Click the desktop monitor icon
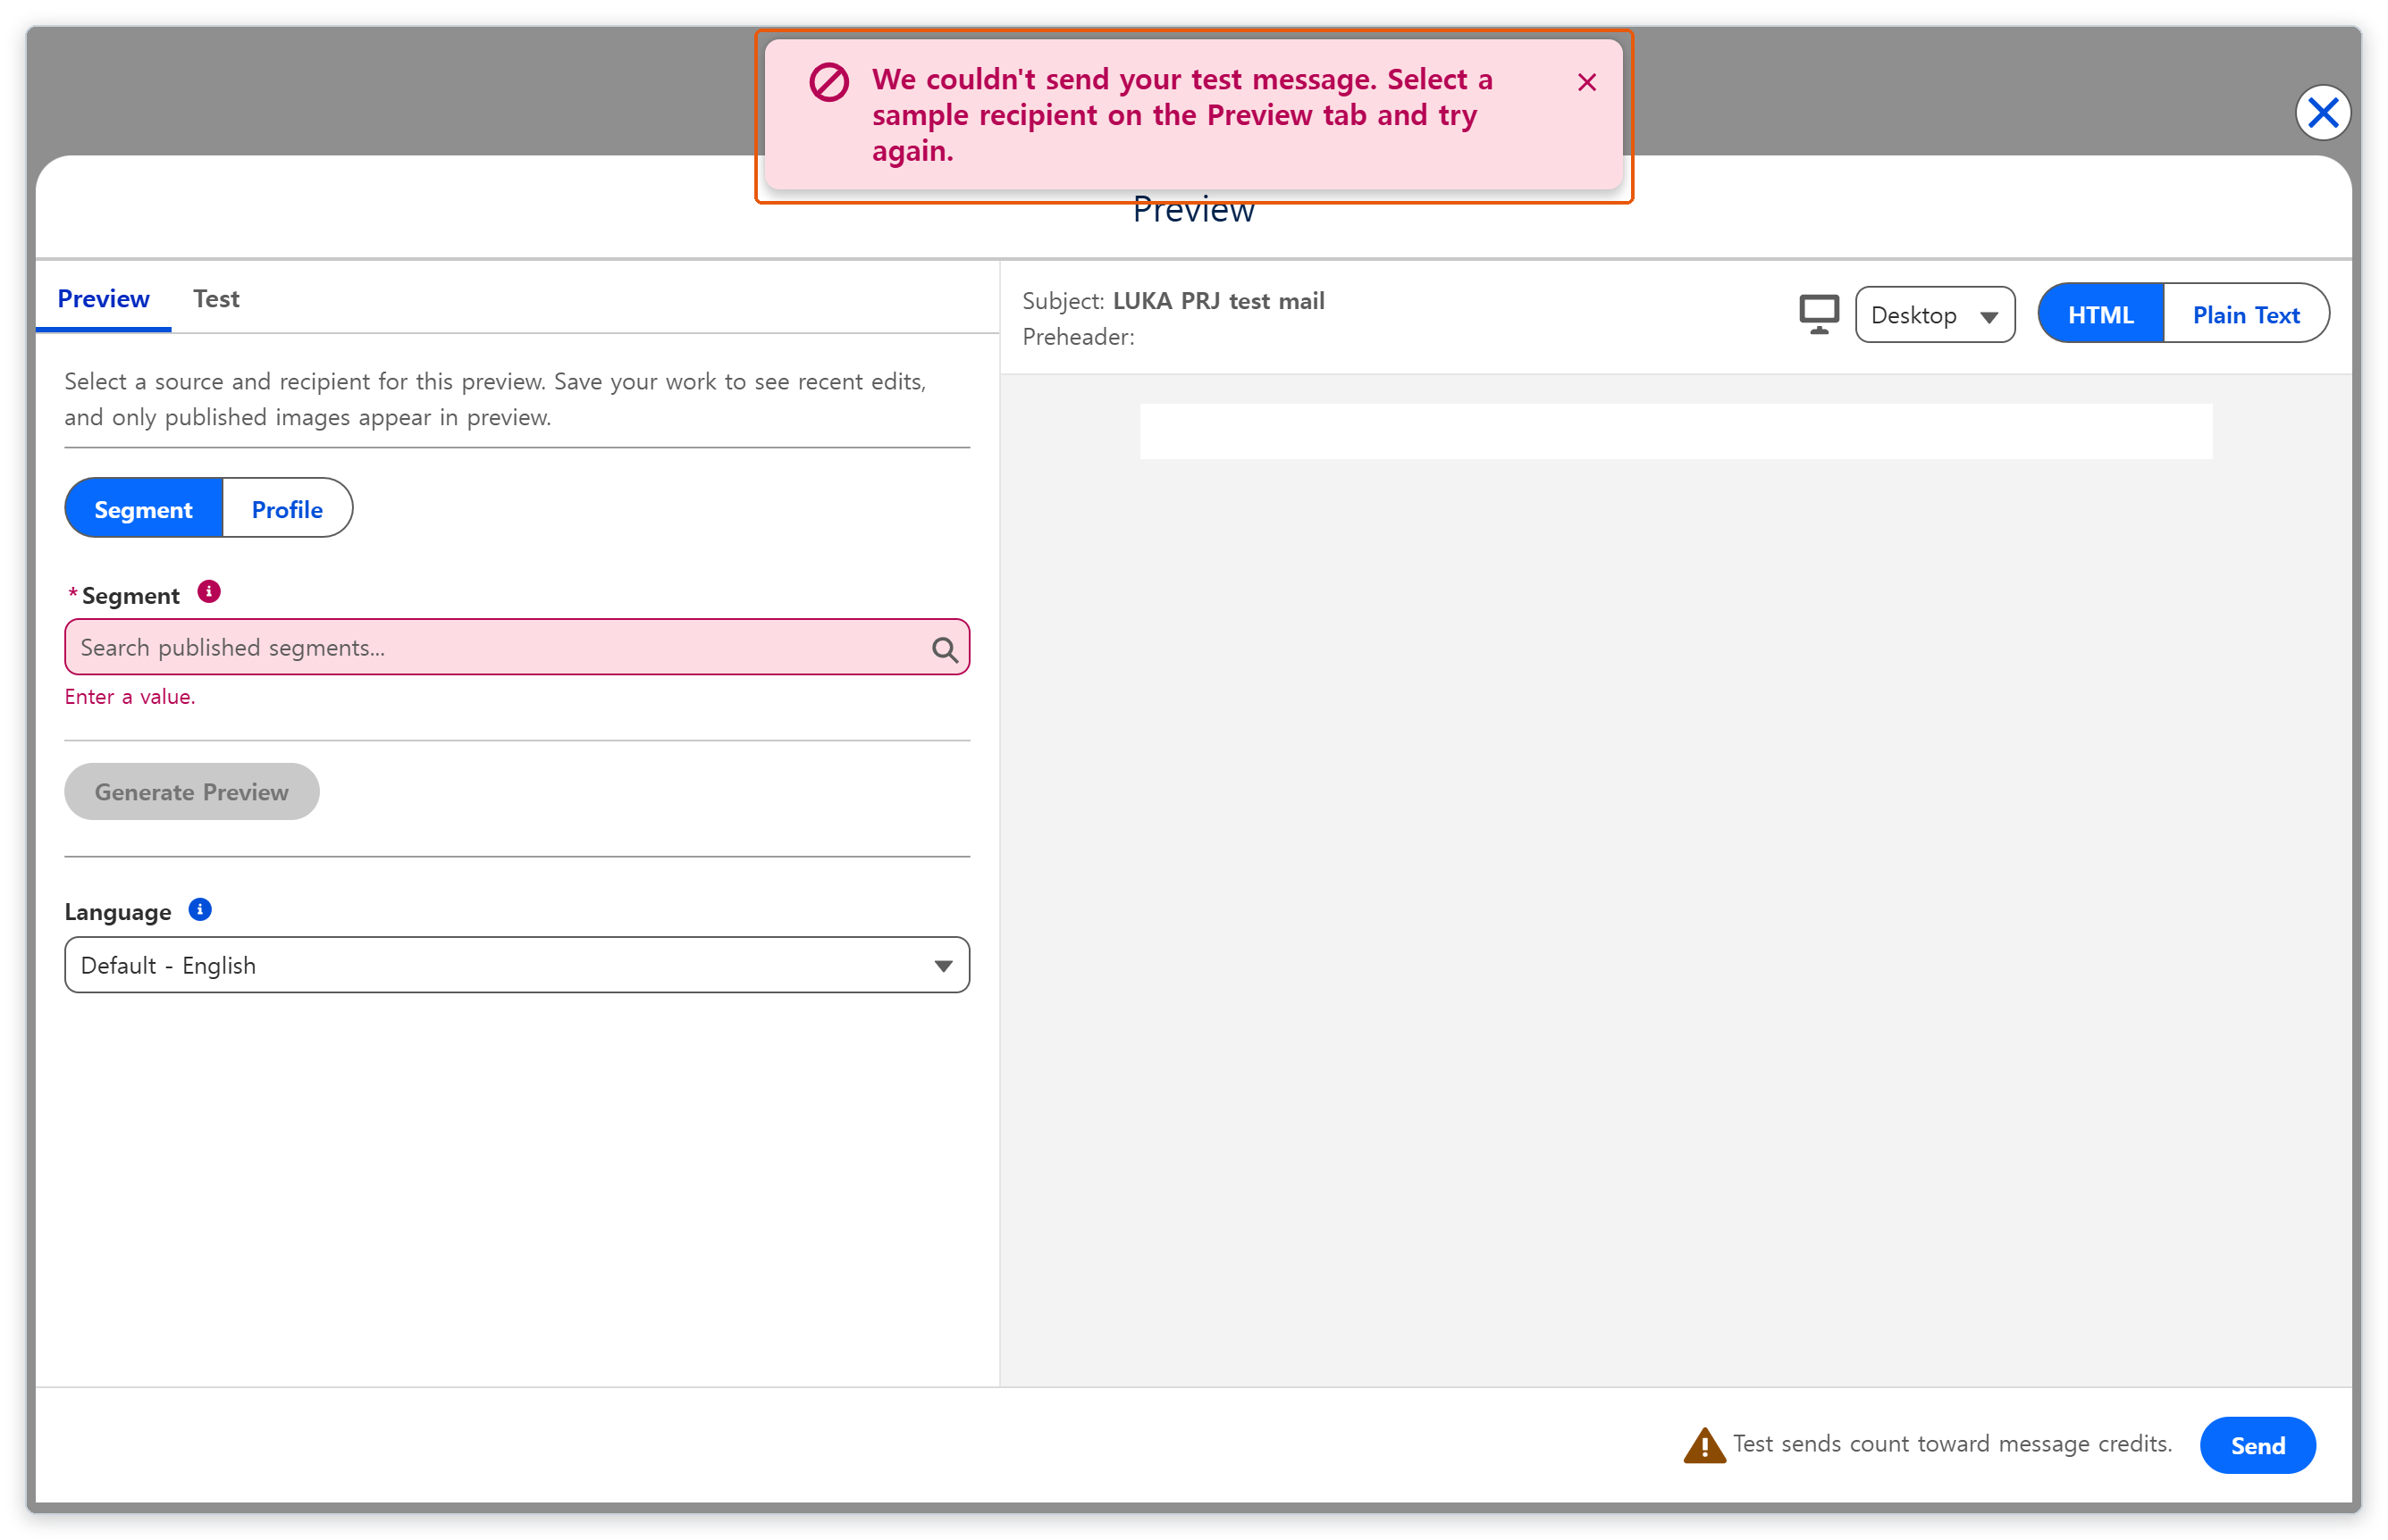The image size is (2388, 1540). point(1819,314)
